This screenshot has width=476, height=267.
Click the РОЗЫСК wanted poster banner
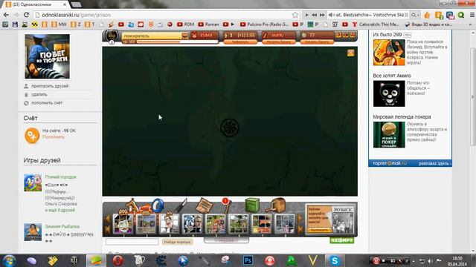(x=330, y=220)
